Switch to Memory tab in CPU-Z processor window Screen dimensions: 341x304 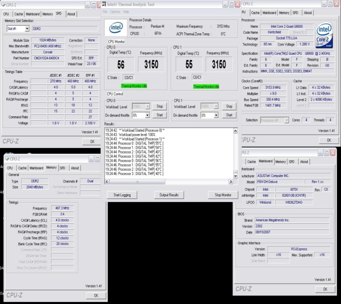(x=284, y=13)
